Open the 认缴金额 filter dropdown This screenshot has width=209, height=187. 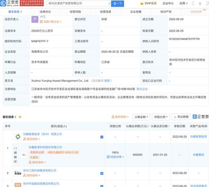[x=141, y=117]
